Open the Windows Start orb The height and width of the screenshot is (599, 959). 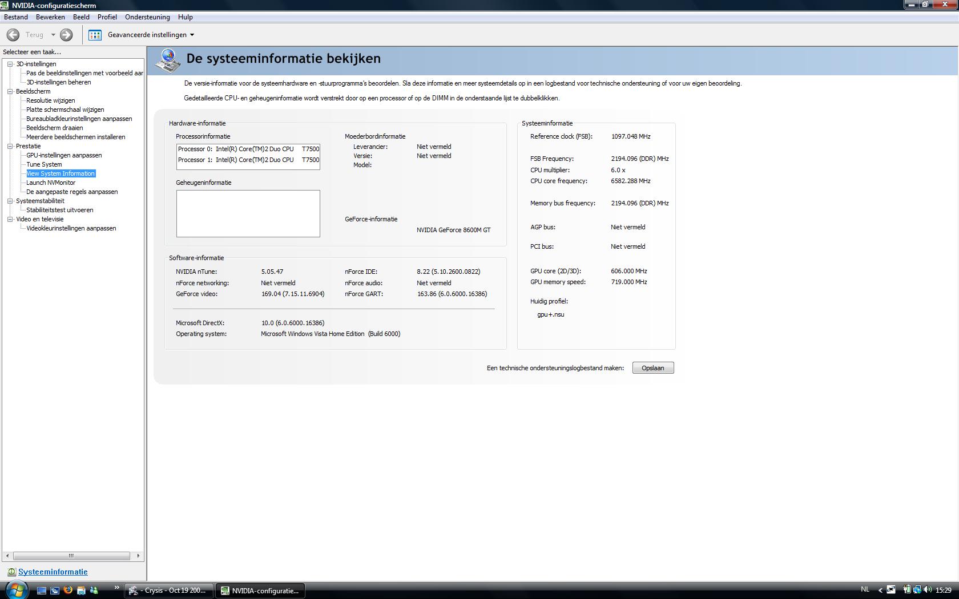pyautogui.click(x=16, y=590)
